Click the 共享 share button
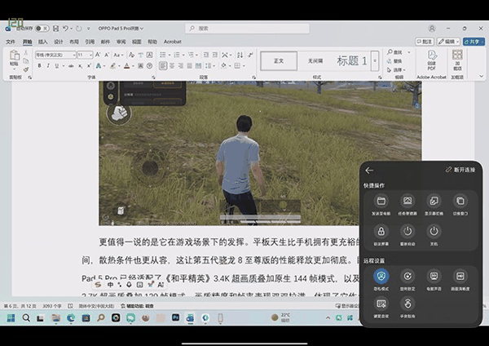Image resolution: width=489 pixels, height=346 pixels. coord(473,41)
